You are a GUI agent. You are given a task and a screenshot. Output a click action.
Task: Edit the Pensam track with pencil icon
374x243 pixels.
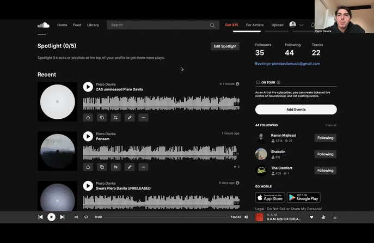coord(130,167)
